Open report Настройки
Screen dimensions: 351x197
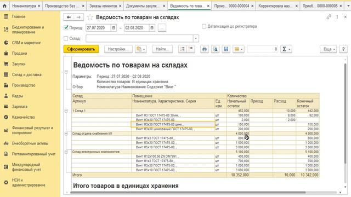(118, 49)
